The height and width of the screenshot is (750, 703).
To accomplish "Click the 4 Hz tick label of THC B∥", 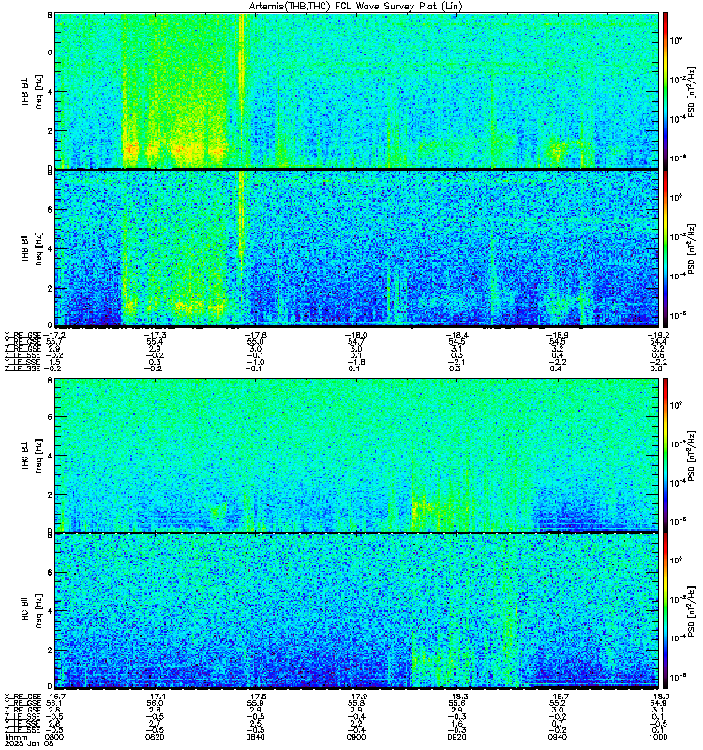I will 50,611.
